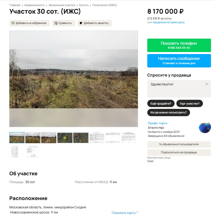Show seller phone number
Image resolution: width=214 pixels, height=222 pixels.
[179, 45]
